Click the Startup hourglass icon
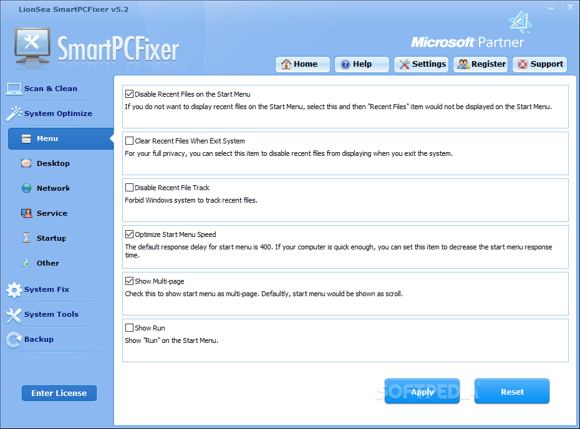Screen dimensions: 580x429 (26, 238)
